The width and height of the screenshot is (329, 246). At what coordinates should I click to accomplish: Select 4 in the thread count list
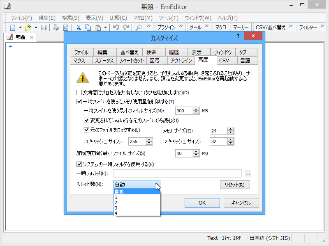click(137, 213)
